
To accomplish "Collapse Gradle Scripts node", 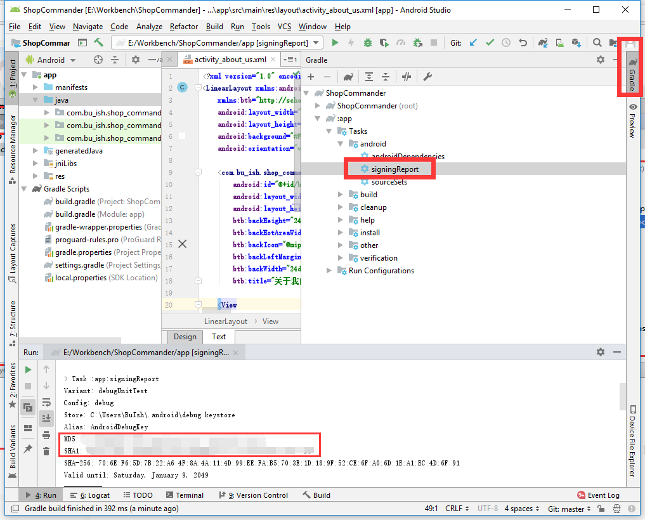I will click(x=24, y=189).
